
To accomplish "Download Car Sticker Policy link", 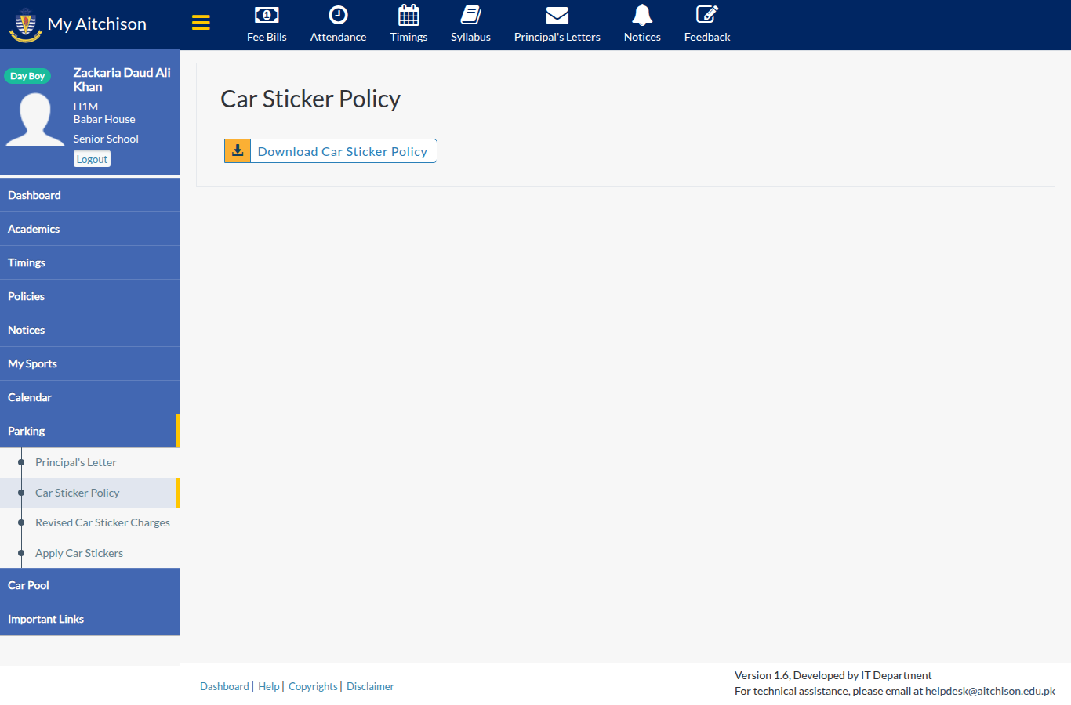I will click(x=343, y=151).
